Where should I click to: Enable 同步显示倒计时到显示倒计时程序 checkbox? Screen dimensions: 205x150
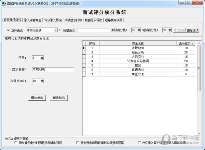click(x=16, y=143)
